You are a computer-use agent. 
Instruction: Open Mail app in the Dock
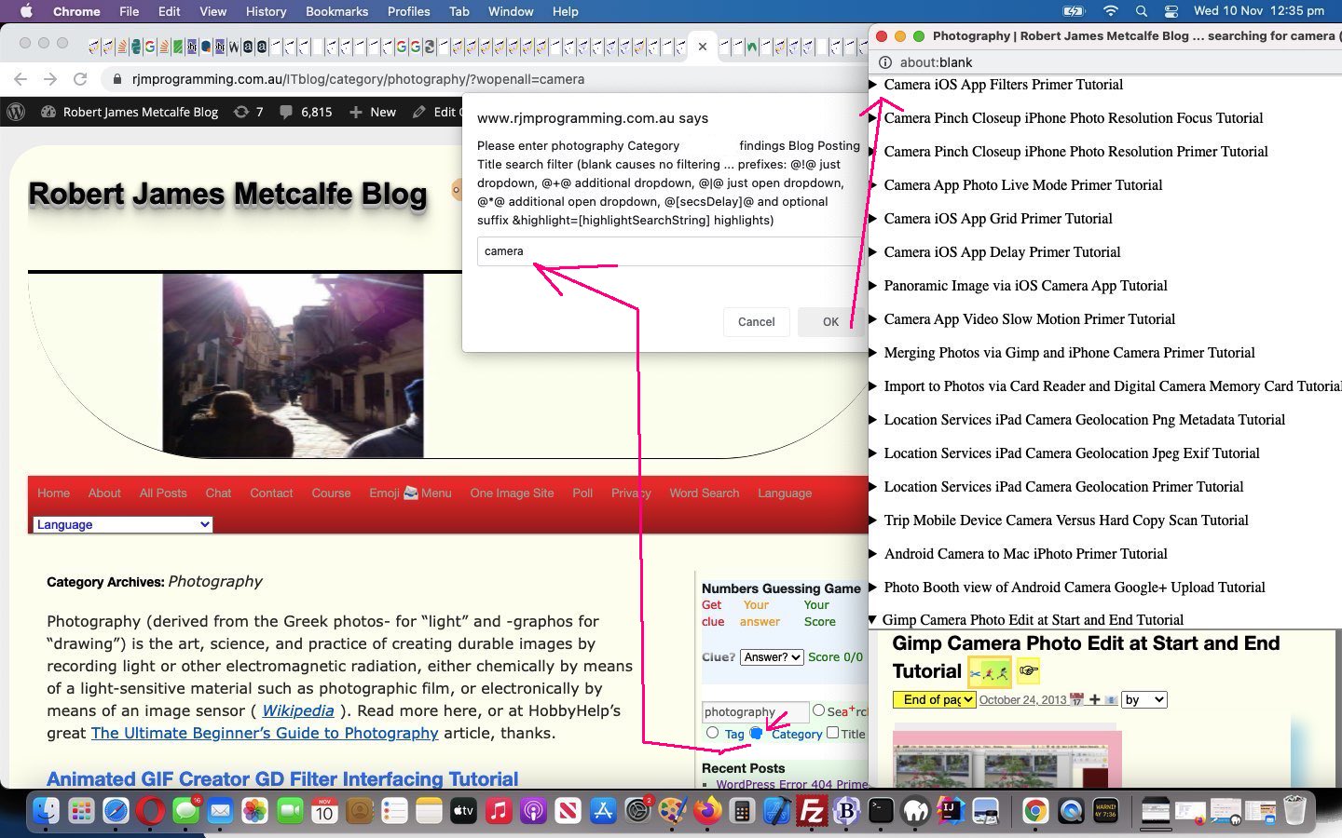(220, 812)
